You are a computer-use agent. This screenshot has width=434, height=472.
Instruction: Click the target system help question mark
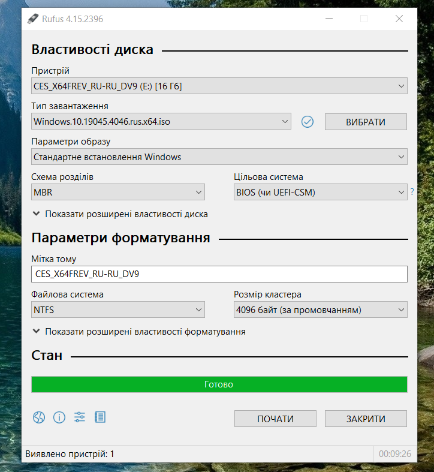pyautogui.click(x=412, y=191)
